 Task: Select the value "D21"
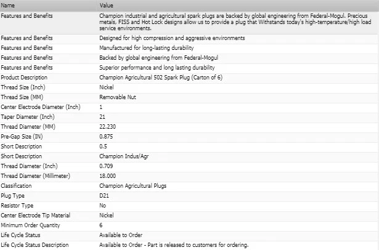(104, 196)
